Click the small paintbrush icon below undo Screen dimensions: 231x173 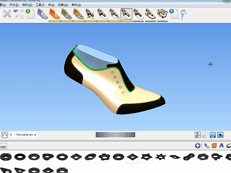(17, 16)
